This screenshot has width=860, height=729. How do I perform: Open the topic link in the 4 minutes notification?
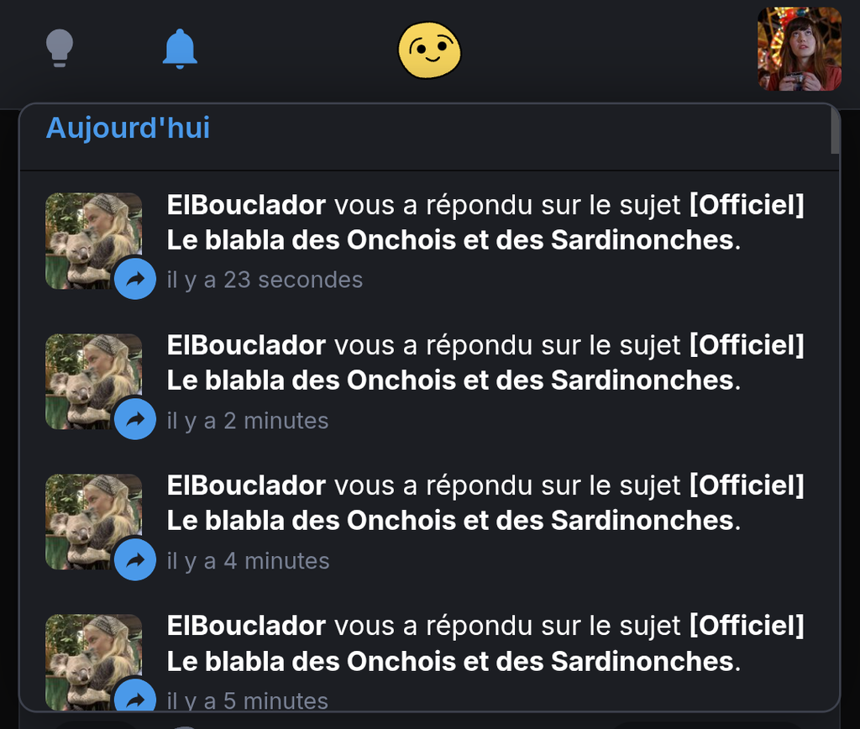[x=485, y=503]
